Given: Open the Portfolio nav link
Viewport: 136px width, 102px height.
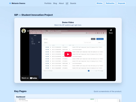Looking at the screenshot, I should pos(48,3).
